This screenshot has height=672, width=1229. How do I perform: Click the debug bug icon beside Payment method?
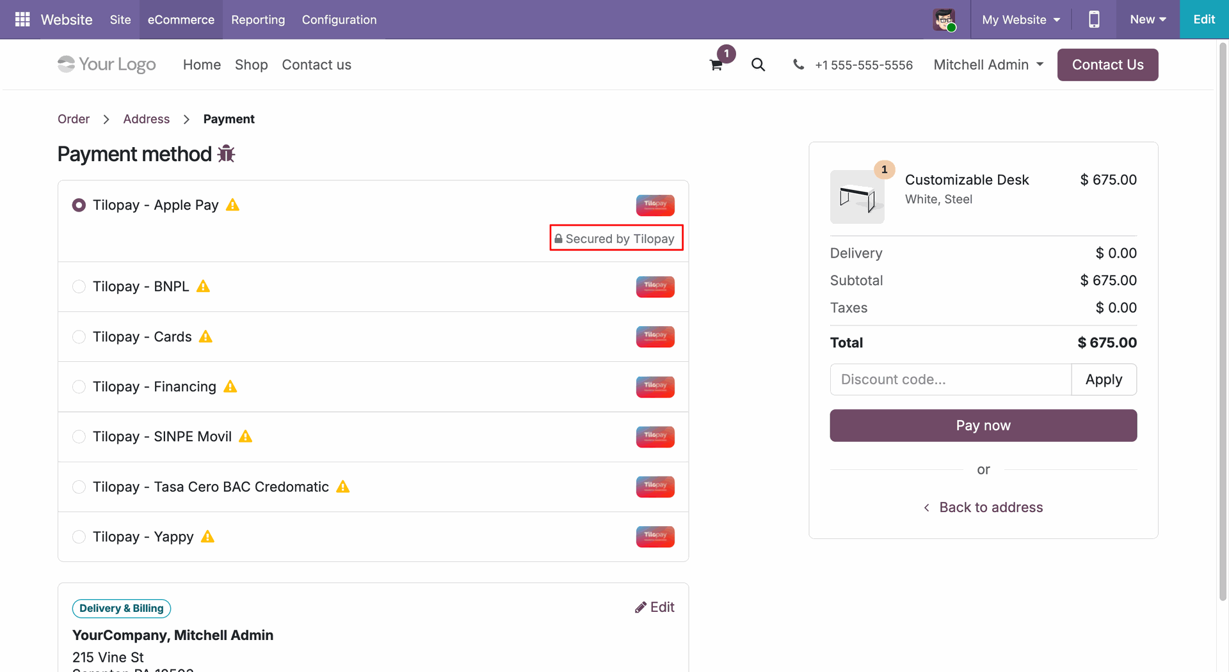point(226,154)
